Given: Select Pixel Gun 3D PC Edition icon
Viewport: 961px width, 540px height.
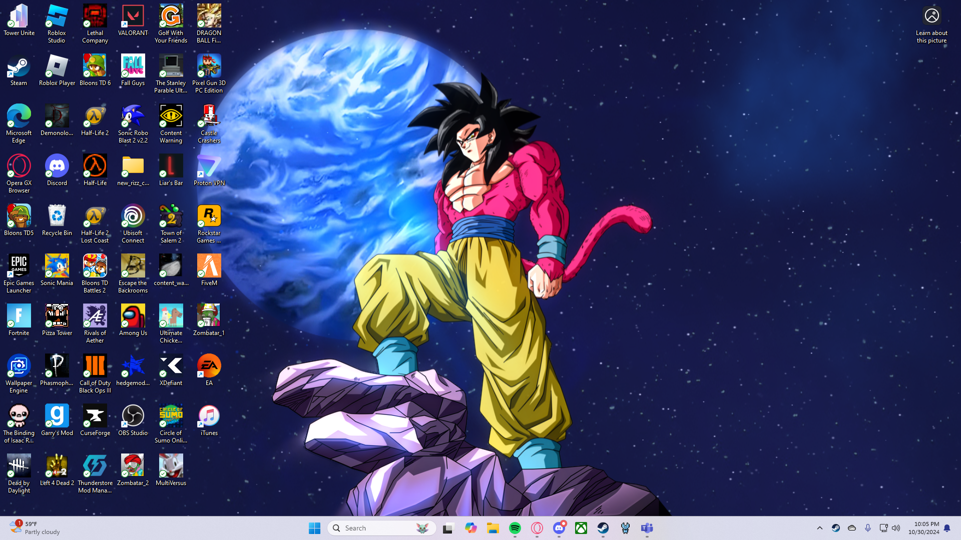Looking at the screenshot, I should coord(209,74).
